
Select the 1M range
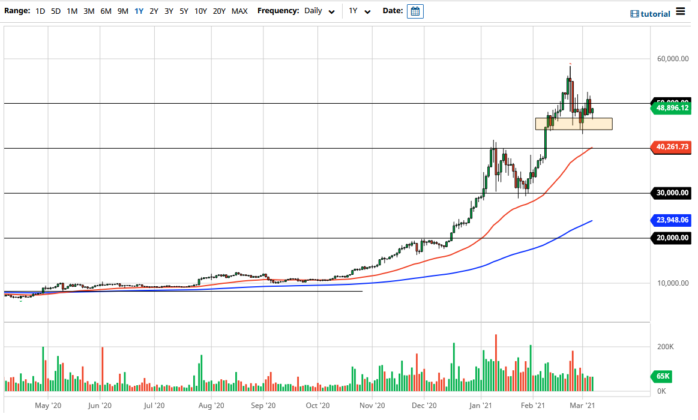tap(71, 11)
